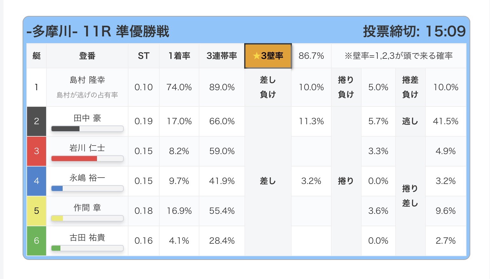The image size is (490, 279).
Task: Click the star icon in 3壁率 header
Action: pos(256,56)
